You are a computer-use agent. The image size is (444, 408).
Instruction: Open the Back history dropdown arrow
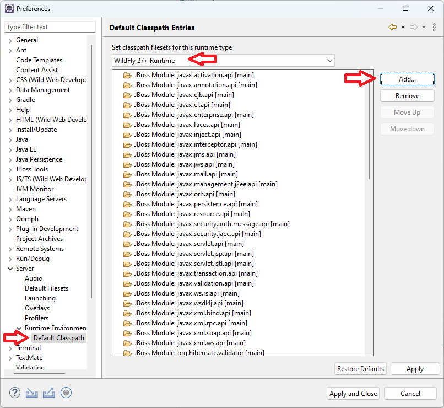click(x=403, y=27)
